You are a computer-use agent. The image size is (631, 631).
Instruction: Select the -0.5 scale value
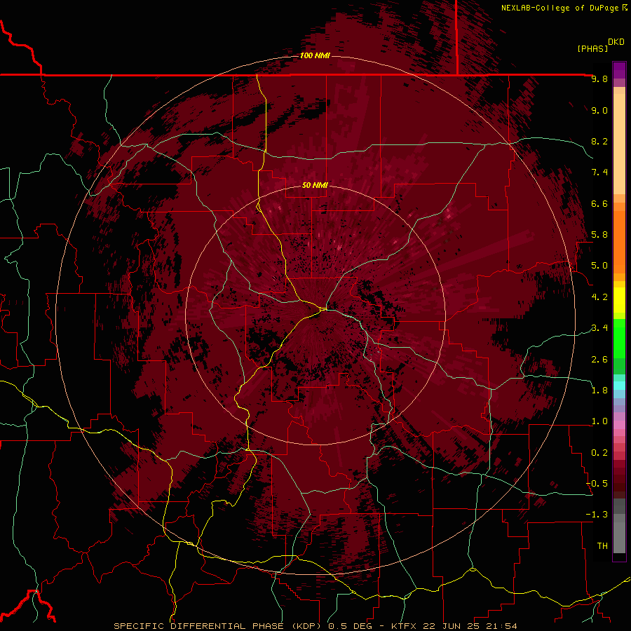click(597, 484)
